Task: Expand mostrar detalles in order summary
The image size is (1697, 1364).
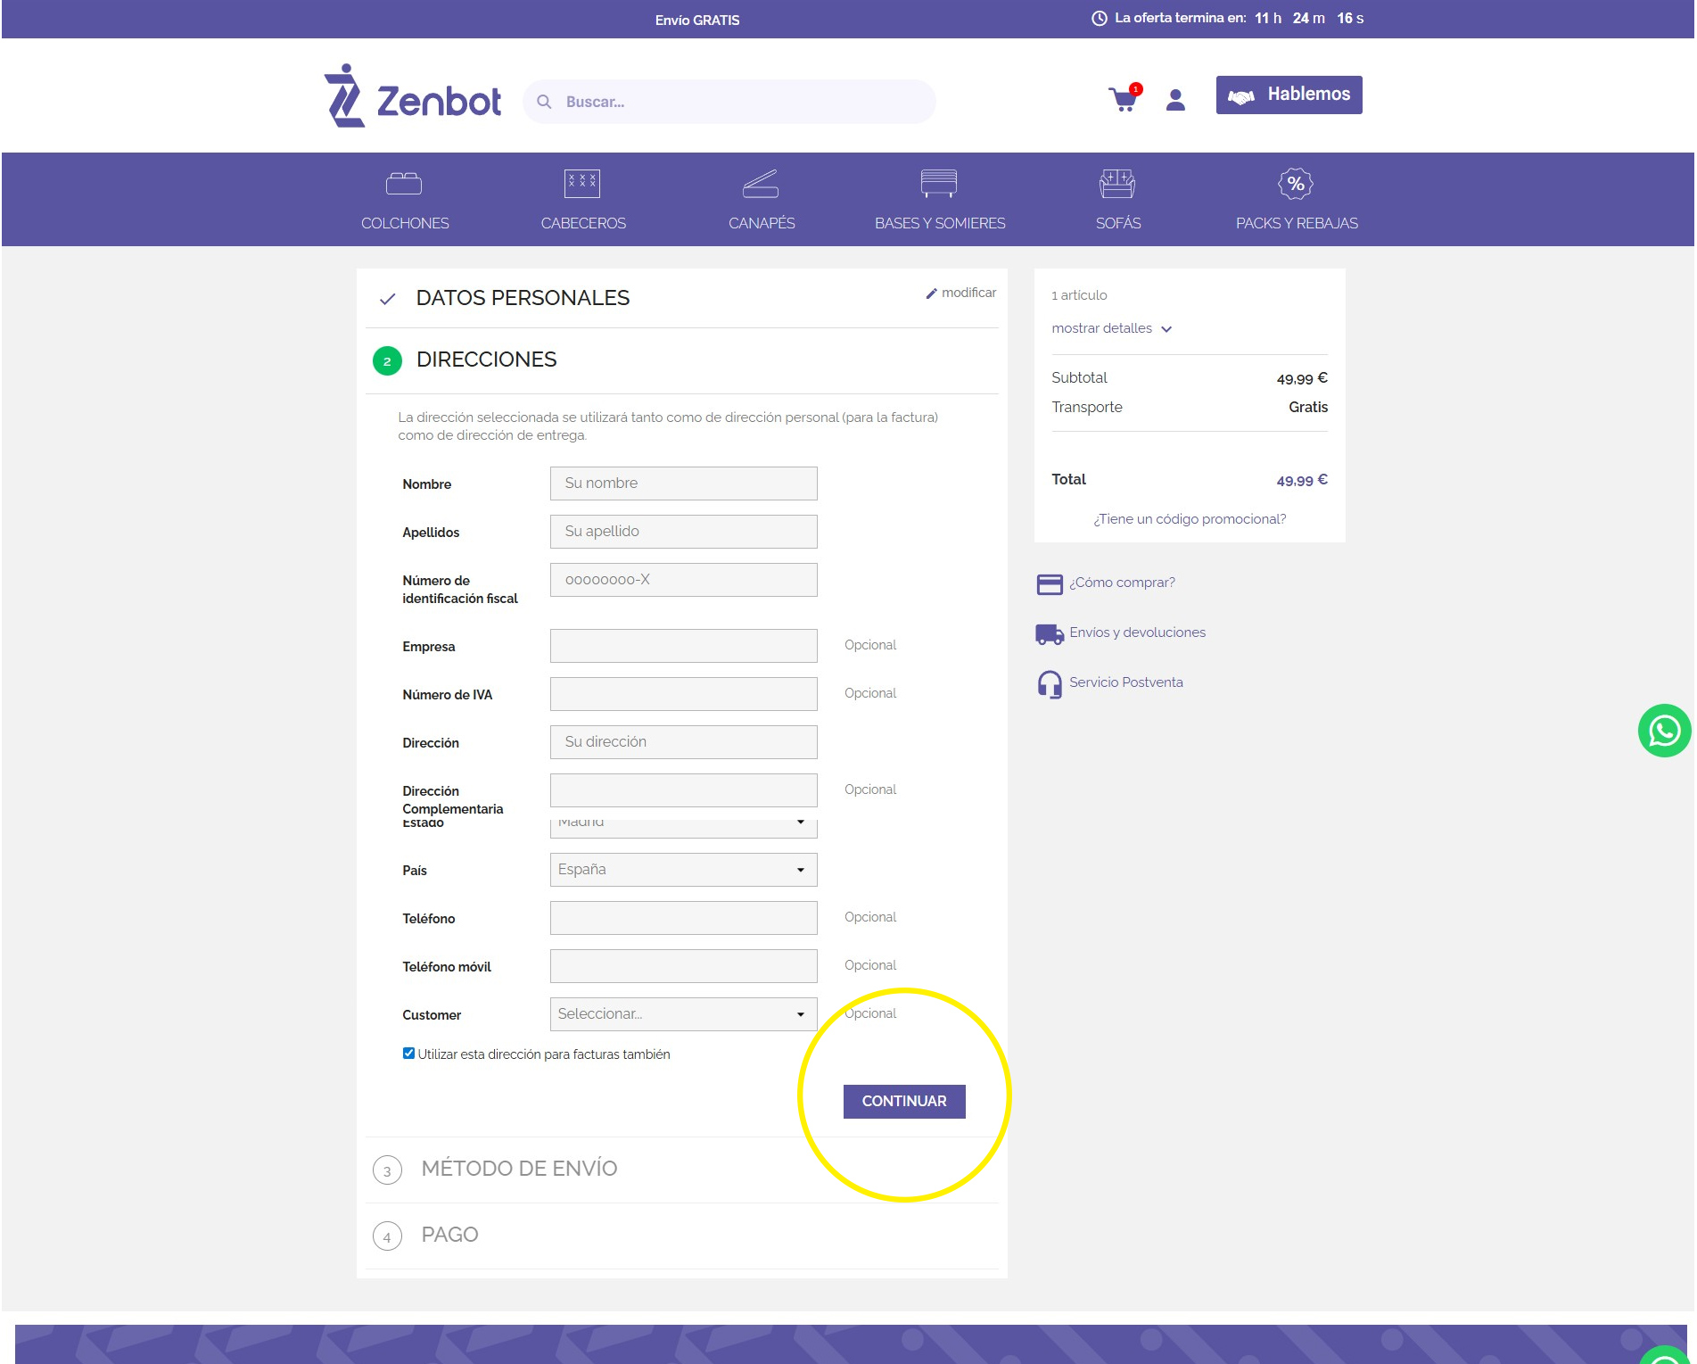Action: pos(1111,328)
